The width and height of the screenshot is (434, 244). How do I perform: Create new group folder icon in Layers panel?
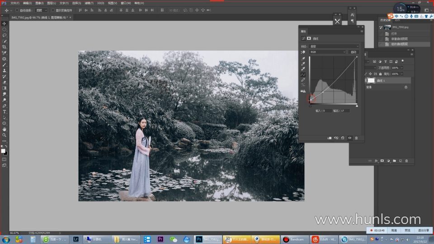pos(394,161)
